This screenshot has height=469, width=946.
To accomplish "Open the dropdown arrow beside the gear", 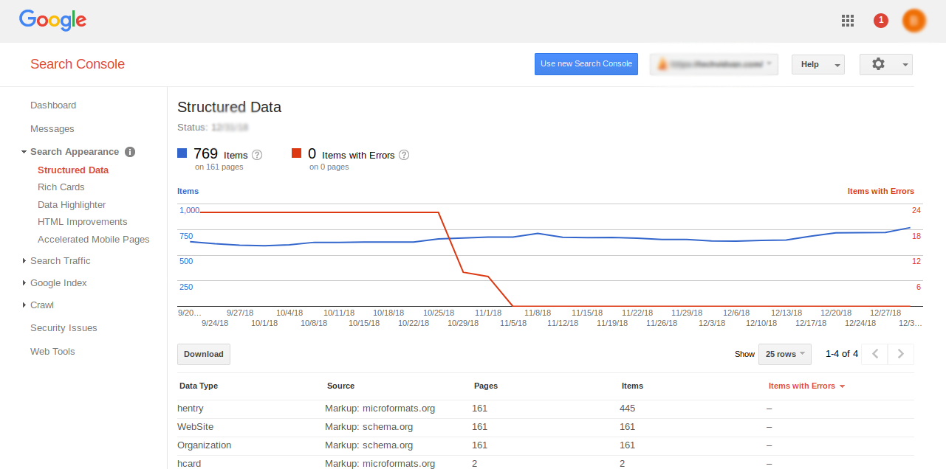I will (905, 65).
